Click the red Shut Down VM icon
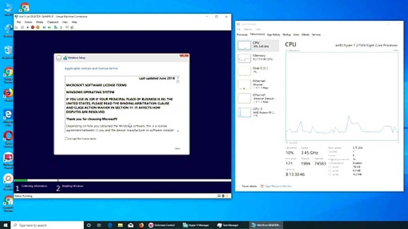This screenshot has width=408, height=229. coord(33,27)
